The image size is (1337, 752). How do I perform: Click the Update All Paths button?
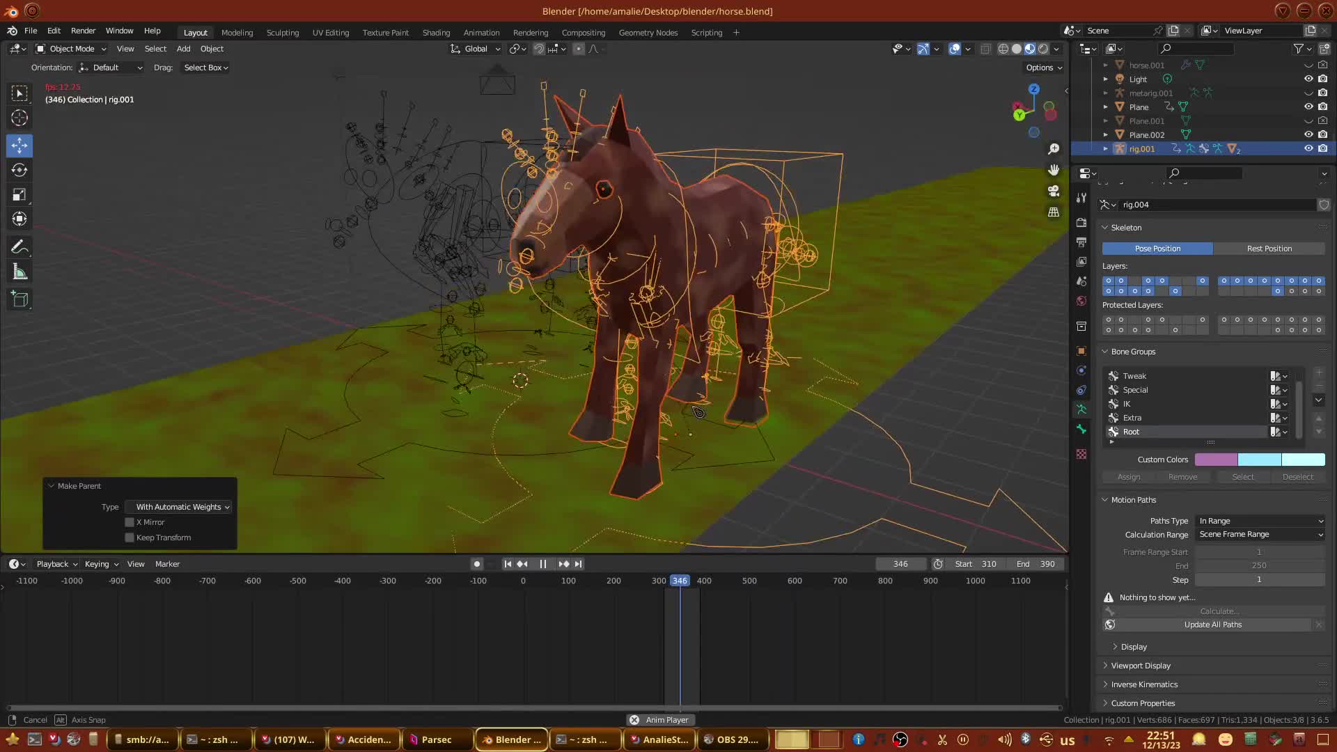(x=1212, y=625)
